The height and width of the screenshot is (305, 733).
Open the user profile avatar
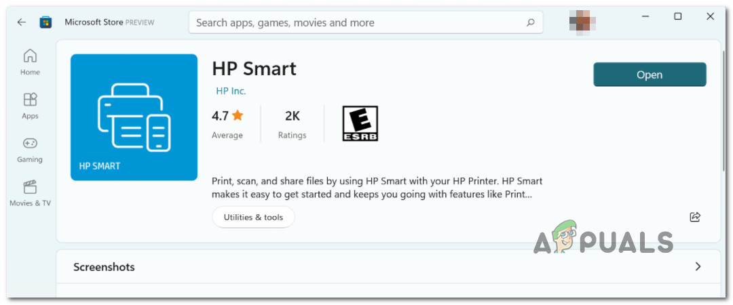pyautogui.click(x=582, y=22)
